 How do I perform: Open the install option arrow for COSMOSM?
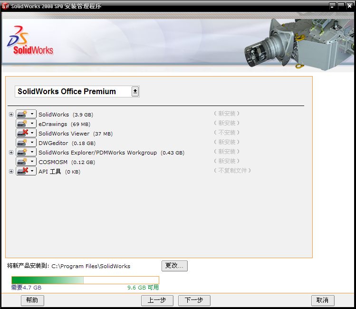(x=32, y=162)
